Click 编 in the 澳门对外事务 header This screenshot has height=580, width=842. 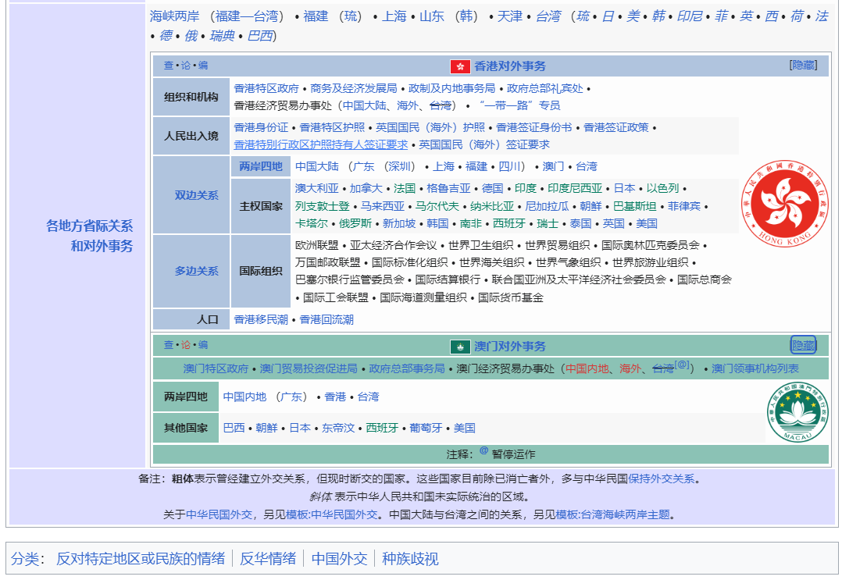coord(203,345)
